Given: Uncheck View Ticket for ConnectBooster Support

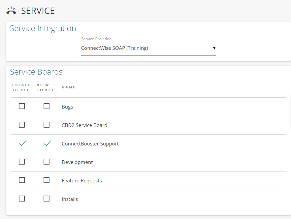Looking at the screenshot, I should pyautogui.click(x=47, y=143).
